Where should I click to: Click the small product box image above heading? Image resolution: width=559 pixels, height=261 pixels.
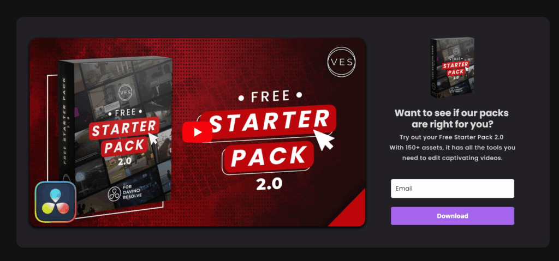pos(452,68)
